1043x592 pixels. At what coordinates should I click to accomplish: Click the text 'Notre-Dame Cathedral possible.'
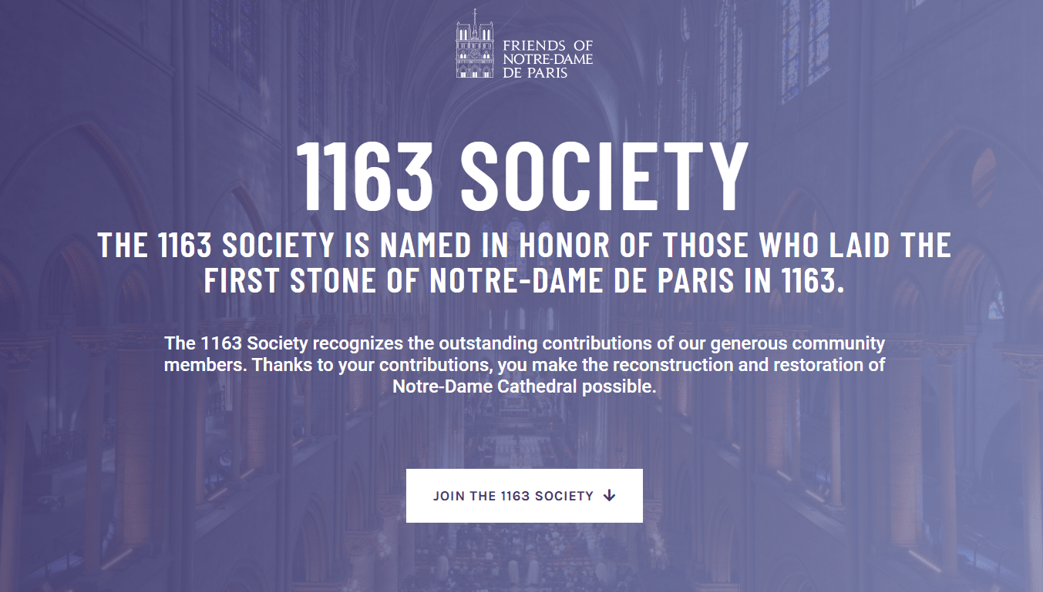point(524,386)
